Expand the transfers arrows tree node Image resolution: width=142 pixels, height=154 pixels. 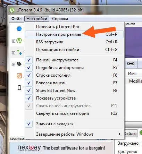[14, 53]
